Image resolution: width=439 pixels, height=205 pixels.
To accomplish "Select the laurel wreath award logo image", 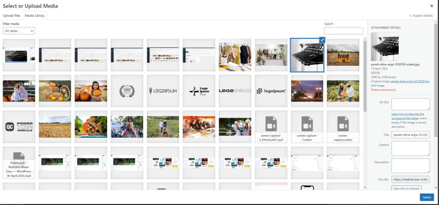I will pos(127,91).
